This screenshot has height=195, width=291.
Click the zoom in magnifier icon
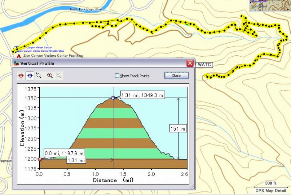(50, 75)
